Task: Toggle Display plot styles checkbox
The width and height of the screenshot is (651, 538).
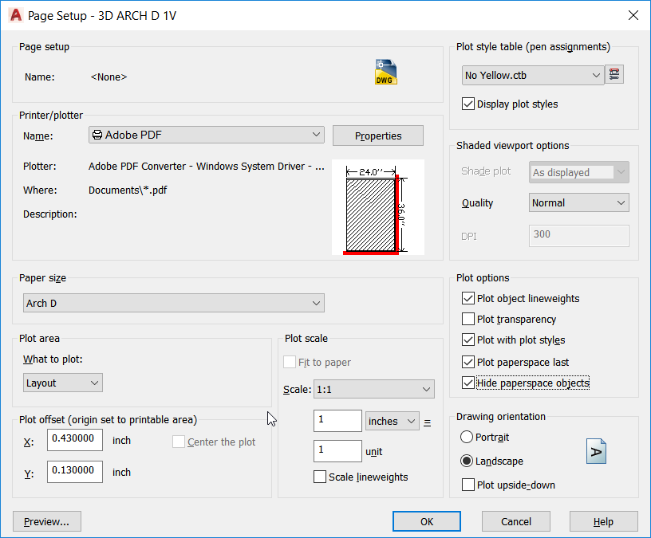Action: (468, 104)
